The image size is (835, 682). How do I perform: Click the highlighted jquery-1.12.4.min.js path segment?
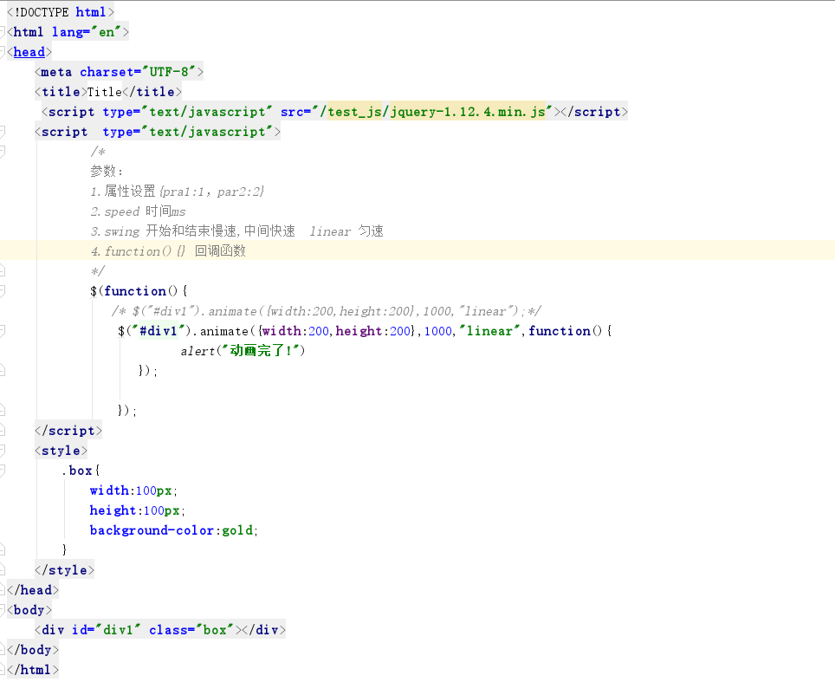tap(468, 112)
